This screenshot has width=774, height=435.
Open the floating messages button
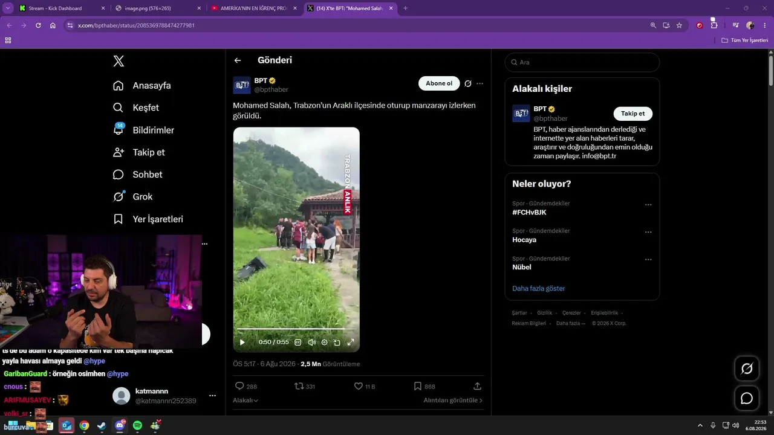[x=747, y=398]
